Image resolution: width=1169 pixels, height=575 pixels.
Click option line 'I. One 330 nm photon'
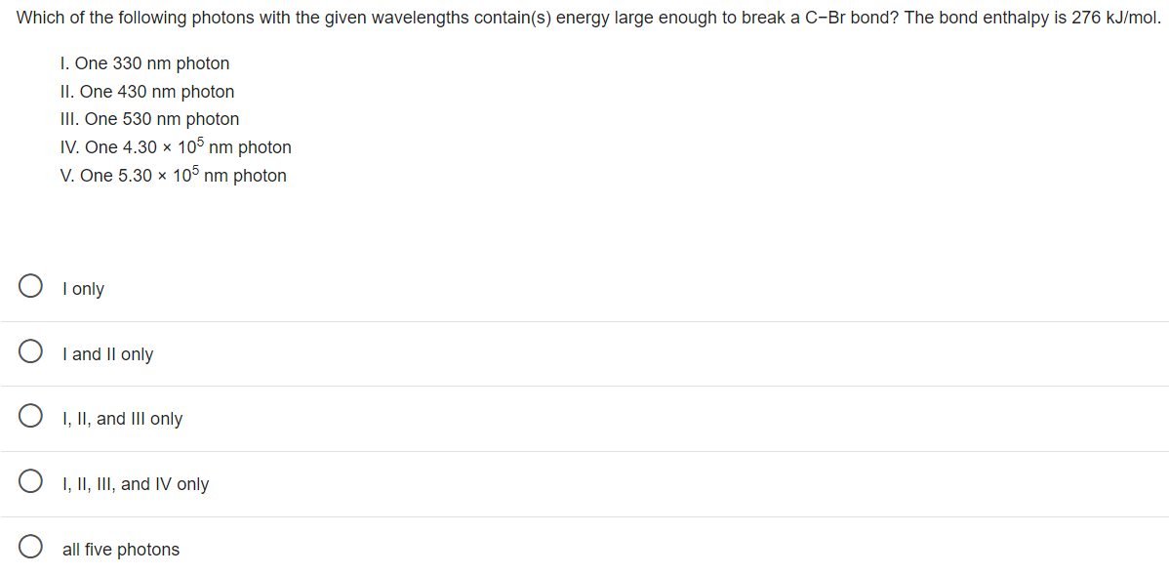[144, 62]
